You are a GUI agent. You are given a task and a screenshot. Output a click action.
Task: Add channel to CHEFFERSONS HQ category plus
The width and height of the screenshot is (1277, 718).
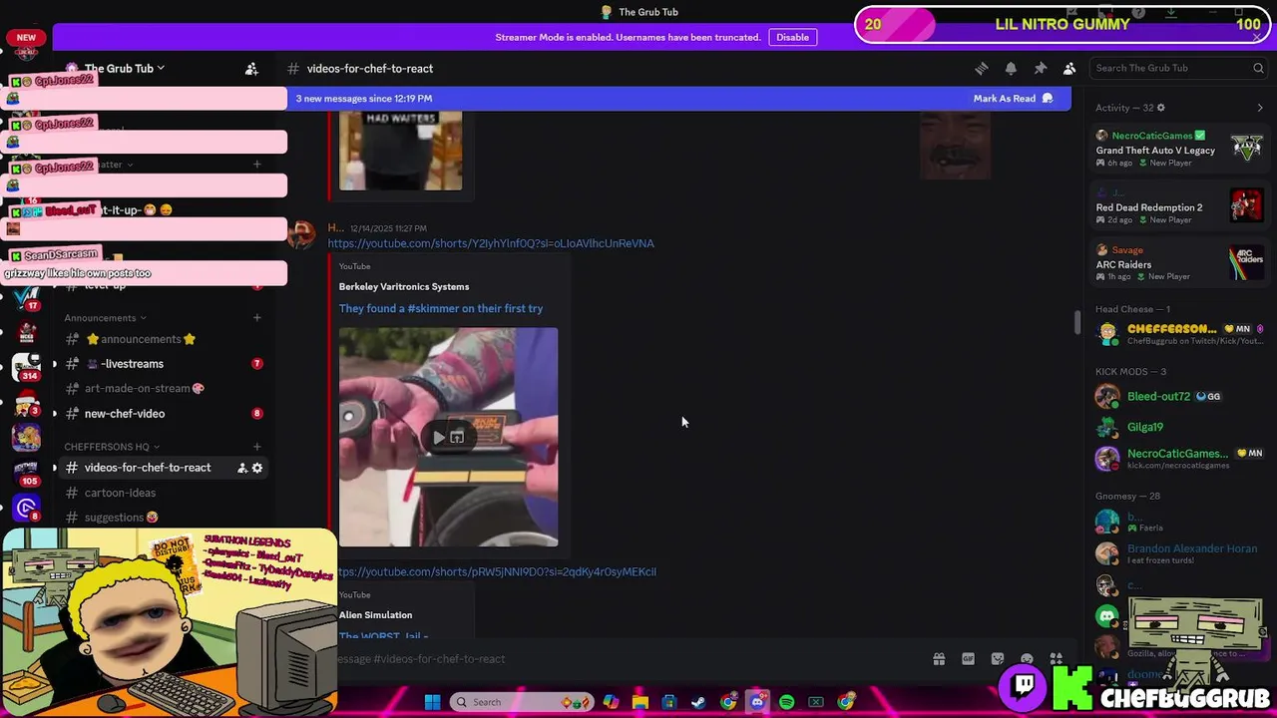[256, 447]
